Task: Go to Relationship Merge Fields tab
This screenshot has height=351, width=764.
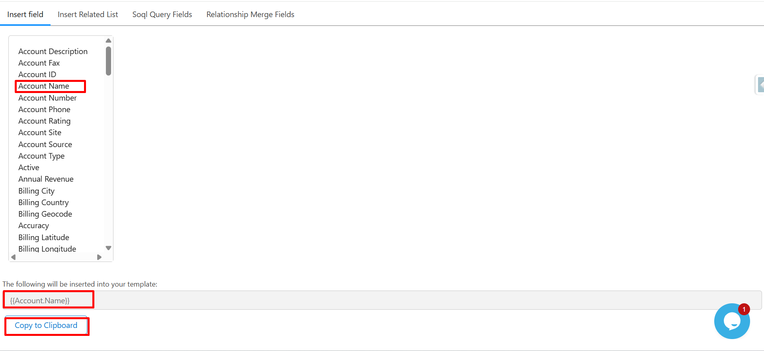Action: click(250, 15)
